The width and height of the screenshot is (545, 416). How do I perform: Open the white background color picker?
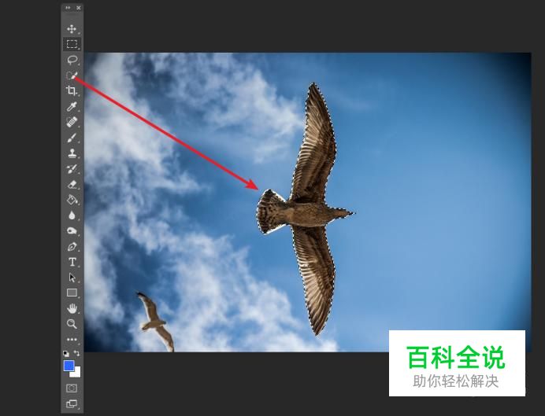(x=77, y=374)
